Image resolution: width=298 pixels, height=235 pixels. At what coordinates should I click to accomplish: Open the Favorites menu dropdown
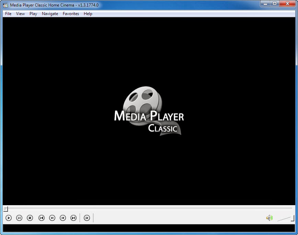[x=71, y=14]
